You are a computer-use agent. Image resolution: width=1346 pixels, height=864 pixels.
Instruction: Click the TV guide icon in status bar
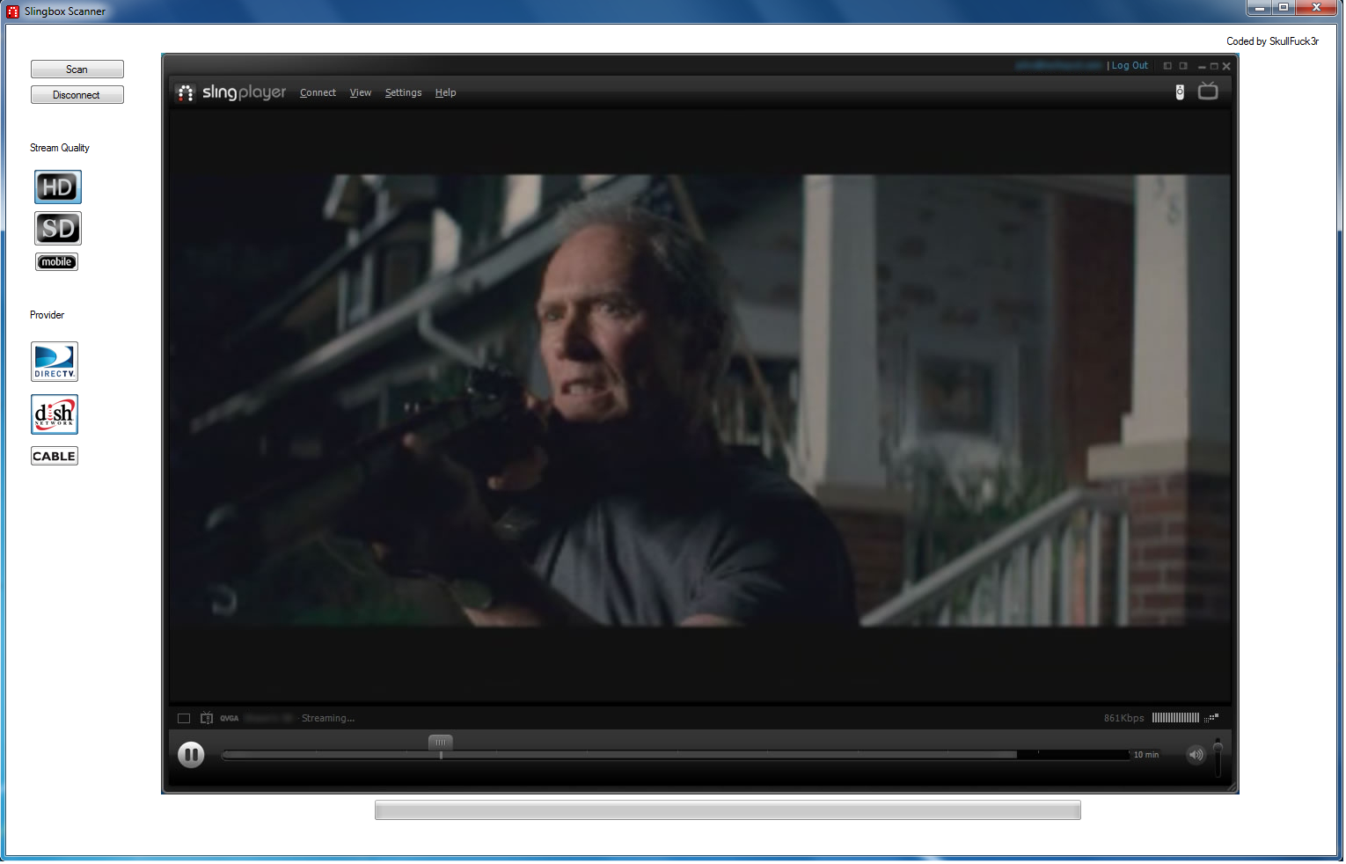207,718
